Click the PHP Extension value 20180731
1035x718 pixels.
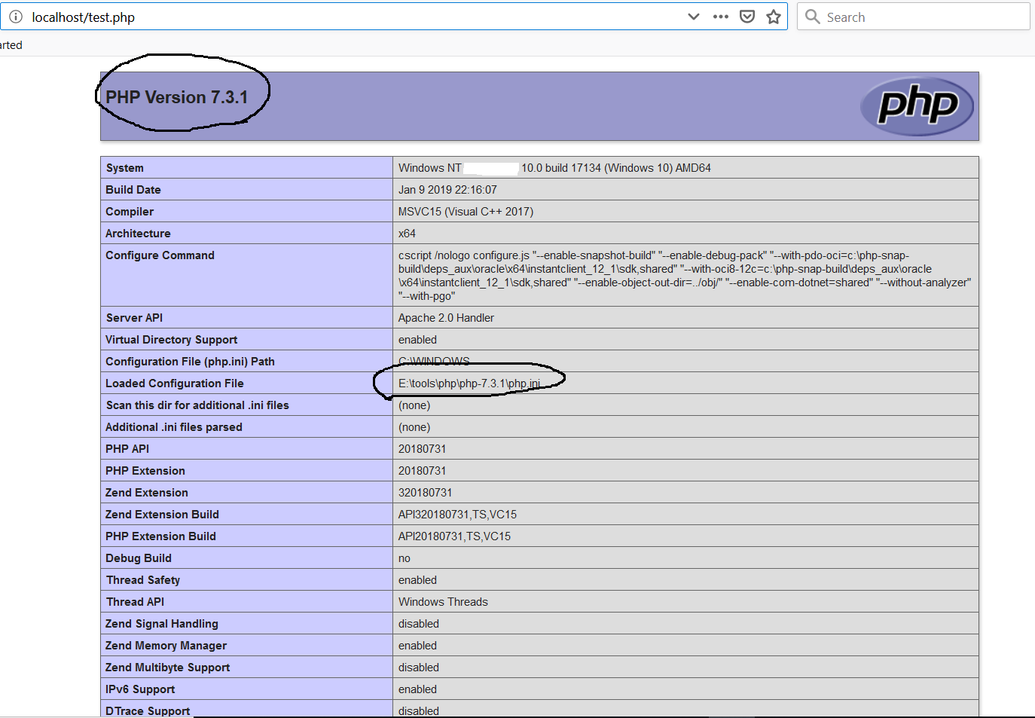[x=422, y=471]
